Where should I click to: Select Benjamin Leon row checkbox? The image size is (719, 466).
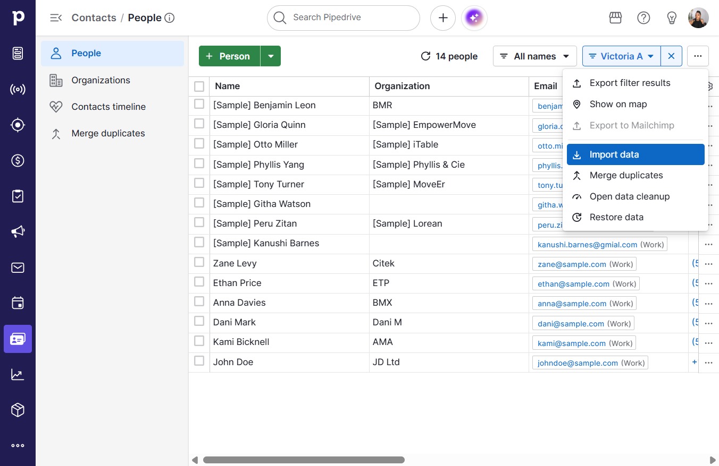click(x=199, y=104)
